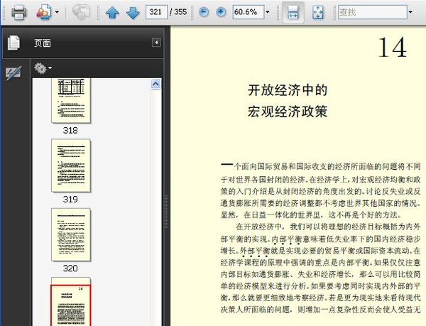The width and height of the screenshot is (426, 326).
Task: Click the scroll up arrow in thumbnails panel
Action: (157, 84)
